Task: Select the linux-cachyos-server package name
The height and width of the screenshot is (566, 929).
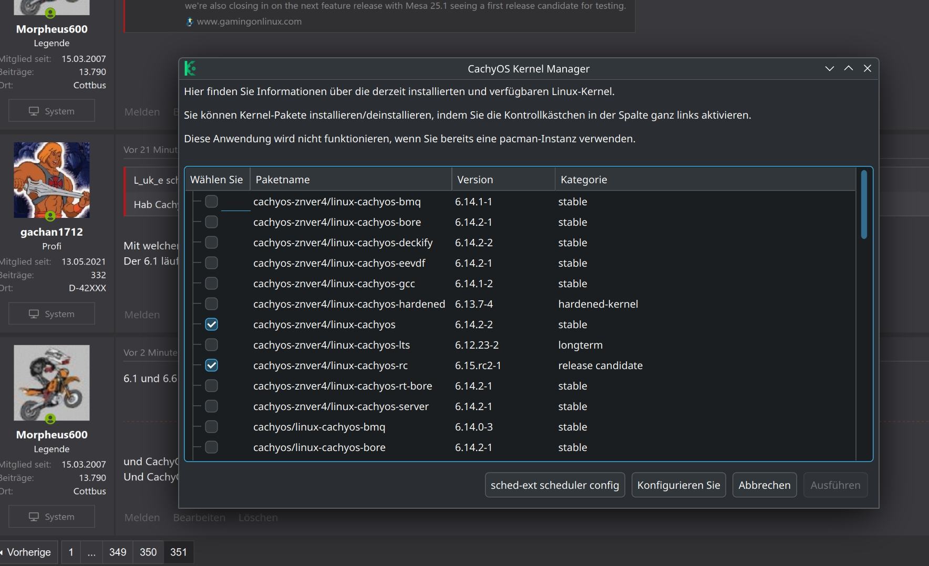Action: (x=341, y=406)
